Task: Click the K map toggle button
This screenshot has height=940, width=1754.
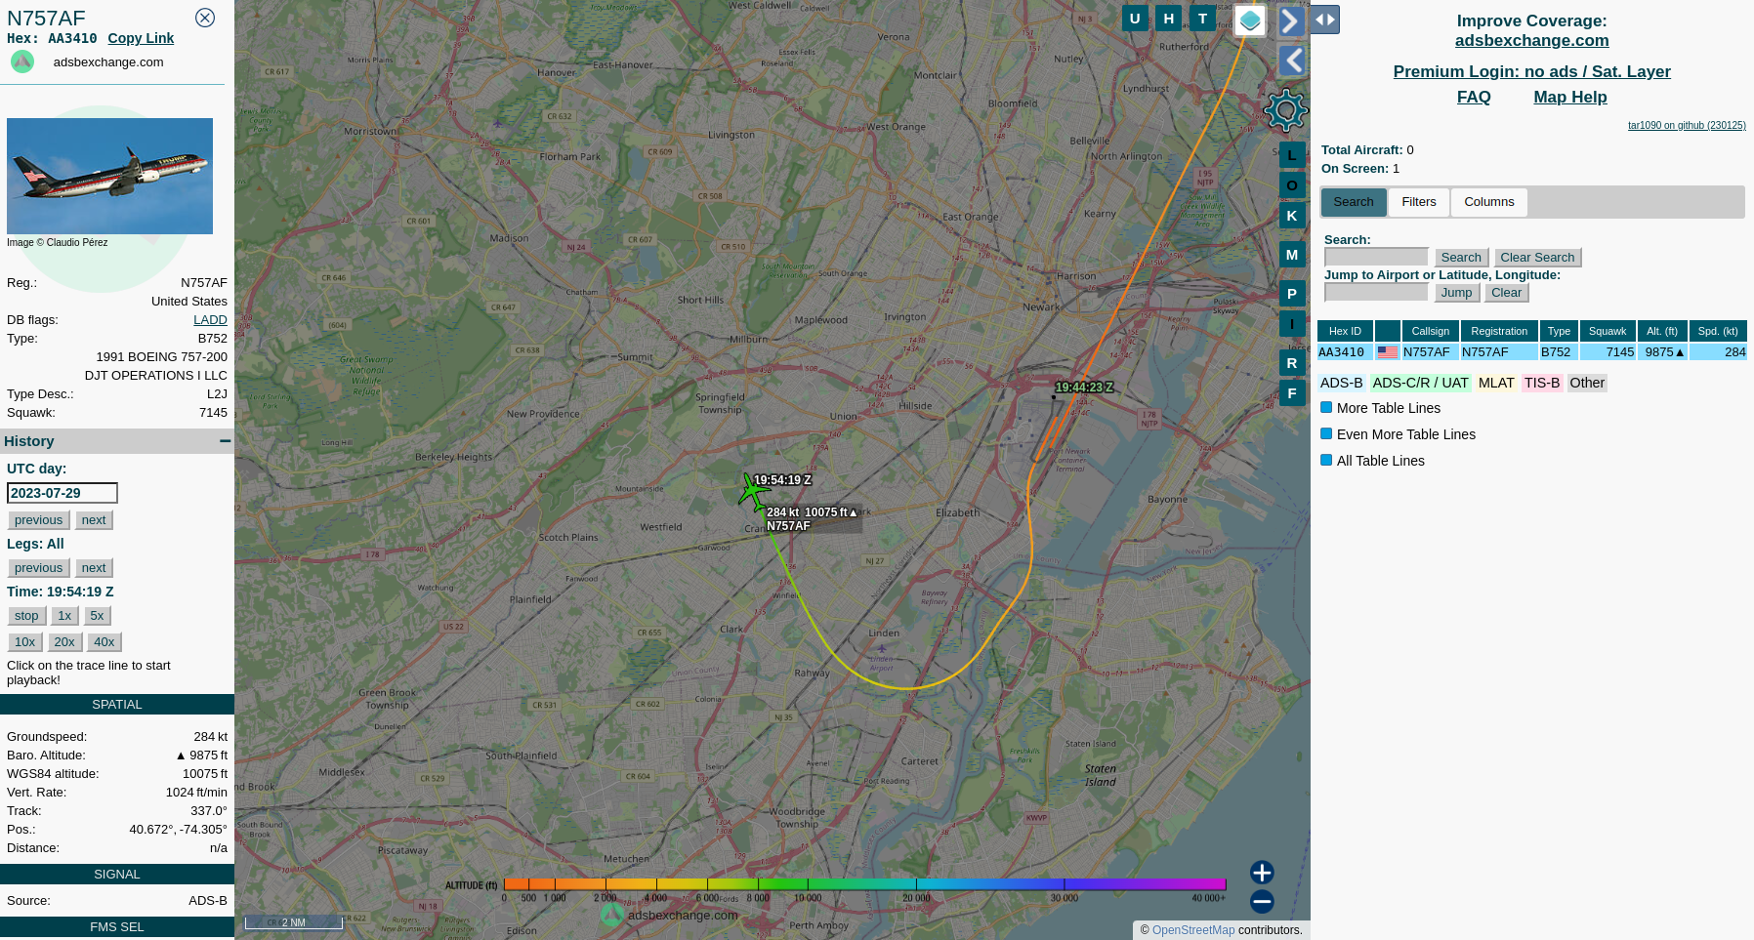Action: (1292, 216)
